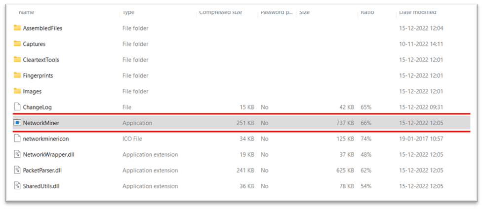This screenshot has width=483, height=209.
Task: Click the ICO File type cell
Action: [132, 139]
